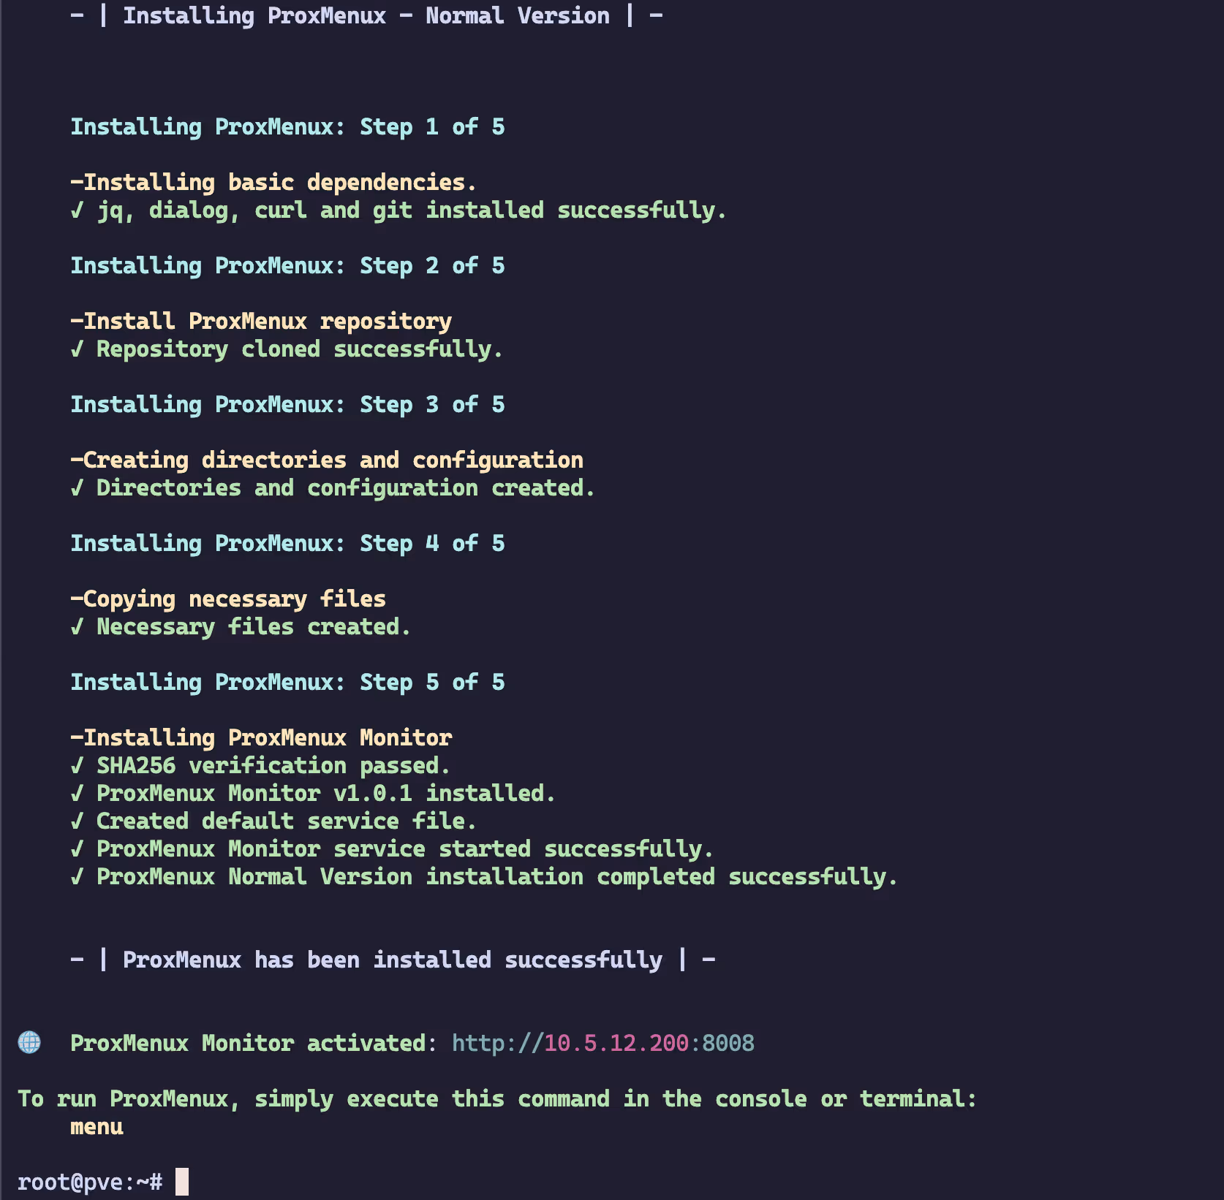
Task: Open the http://10.5.12.200:8008 monitor link
Action: coord(602,1043)
